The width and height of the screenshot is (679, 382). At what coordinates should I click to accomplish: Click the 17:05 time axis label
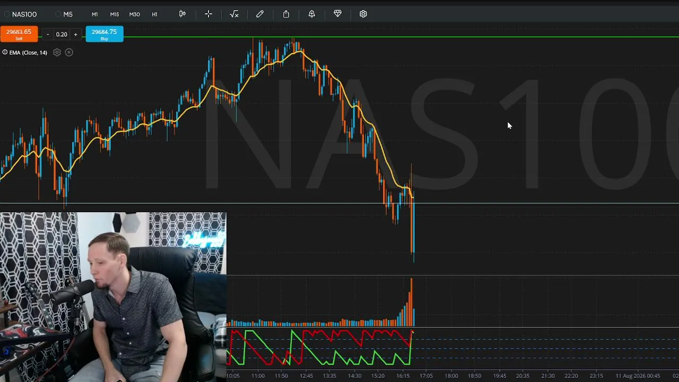426,376
